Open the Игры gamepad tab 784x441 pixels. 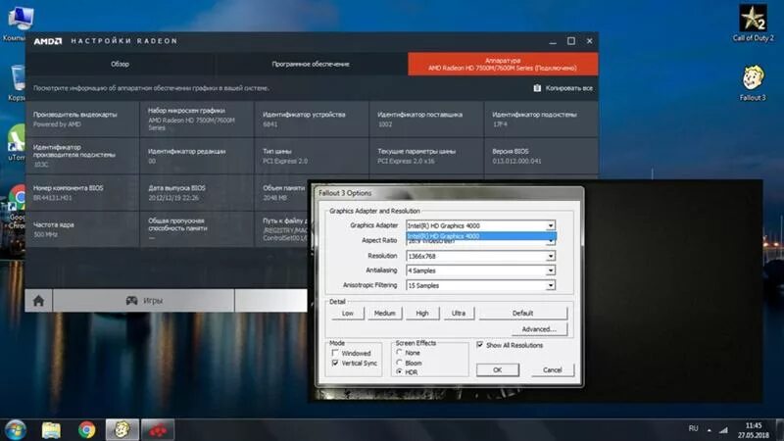pyautogui.click(x=143, y=301)
